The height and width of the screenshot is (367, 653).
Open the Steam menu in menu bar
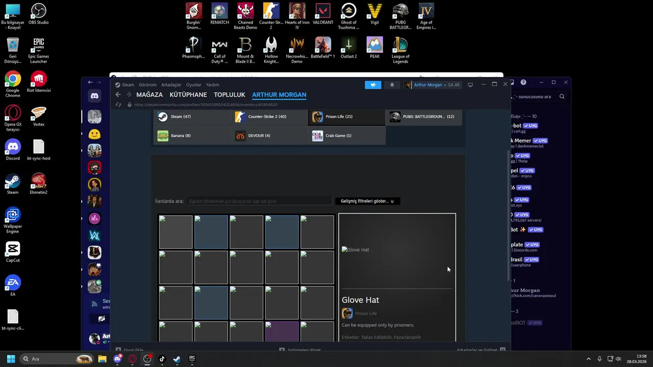pyautogui.click(x=128, y=85)
